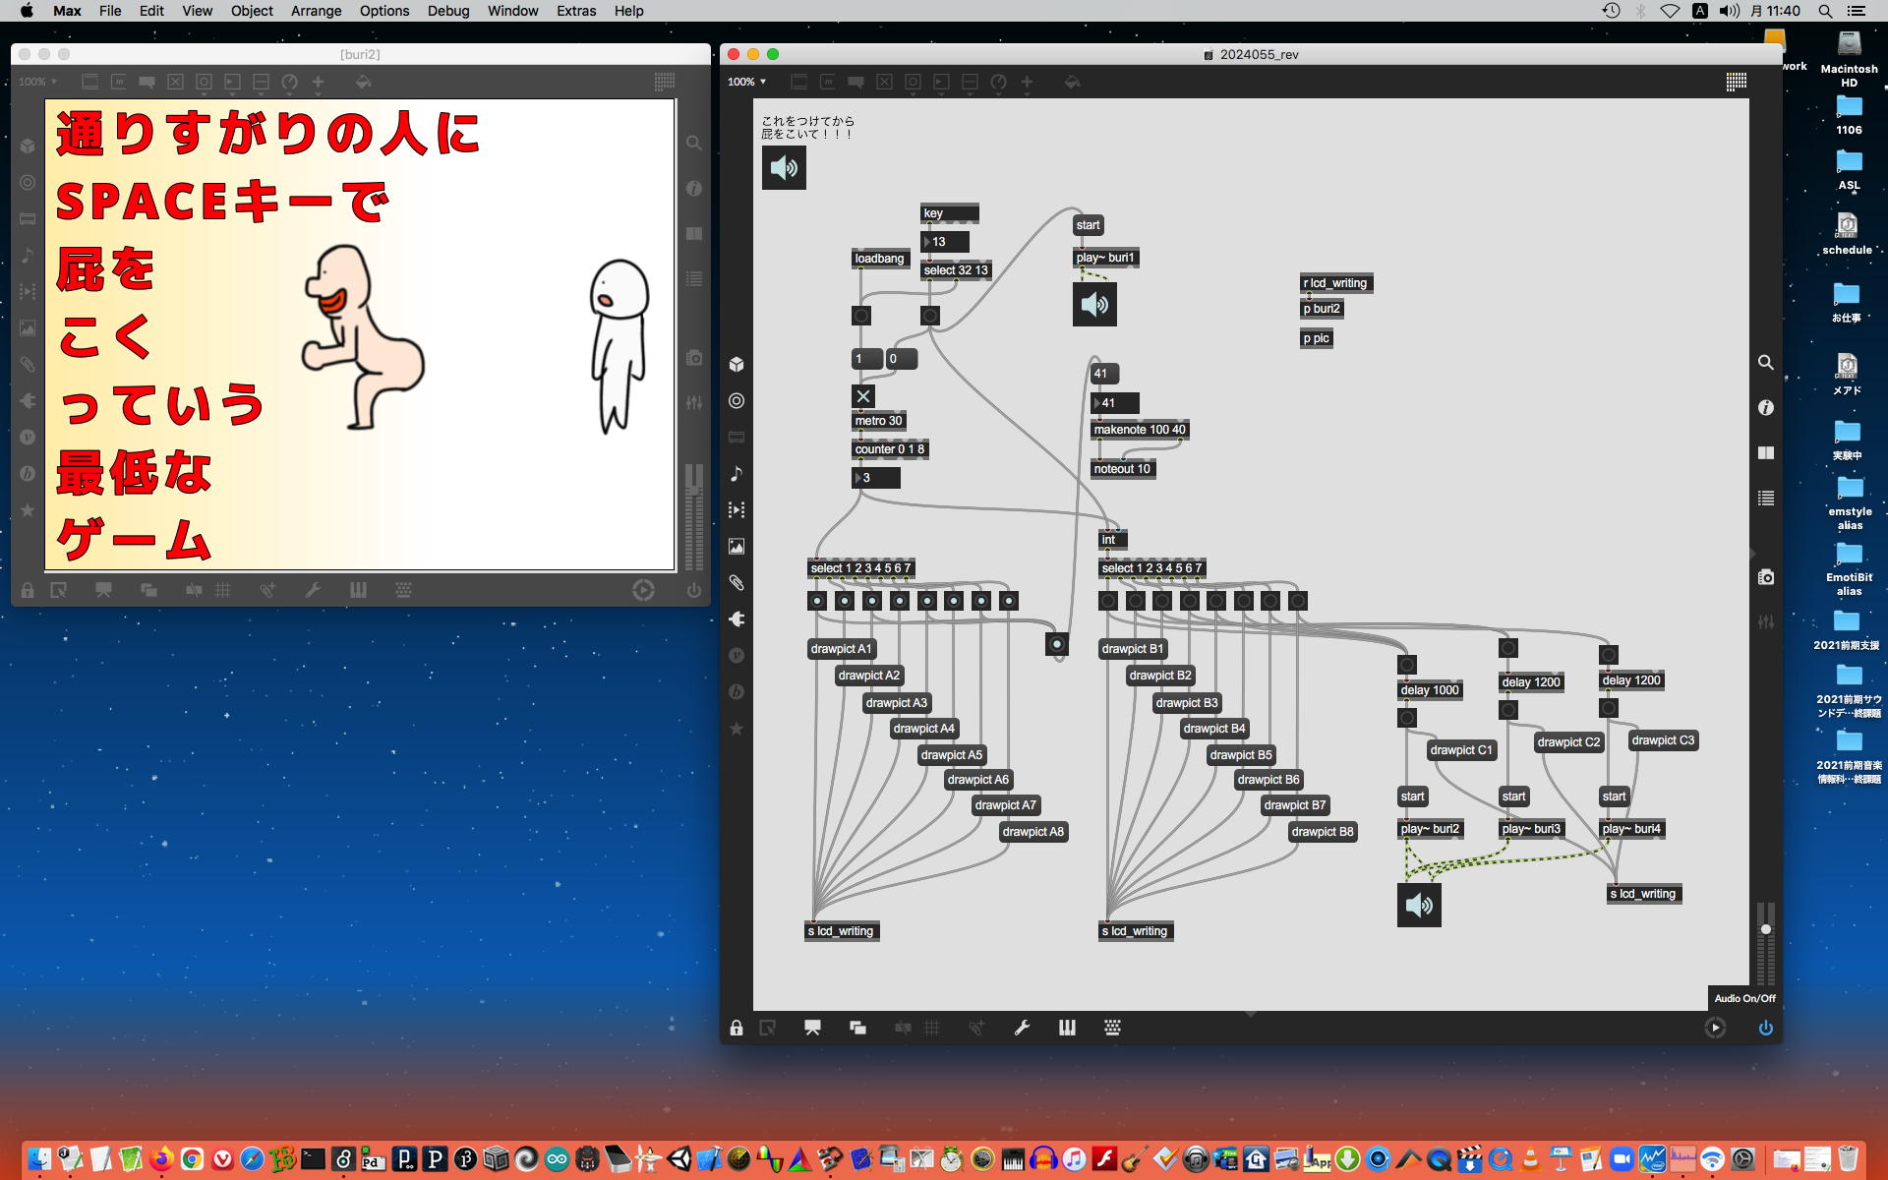
Task: Click the drawpict A1 object box
Action: tap(841, 649)
